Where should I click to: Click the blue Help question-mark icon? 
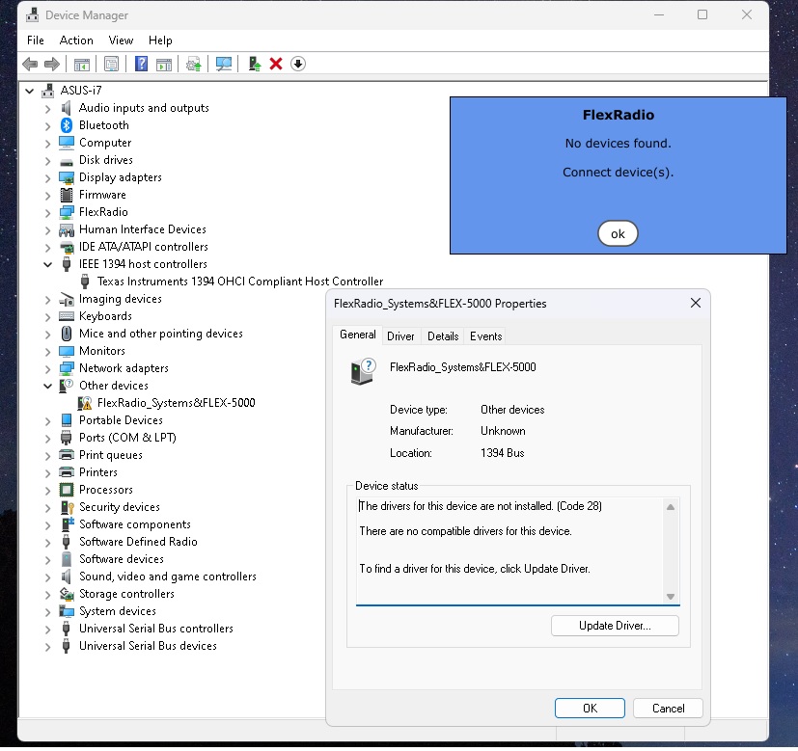(141, 64)
